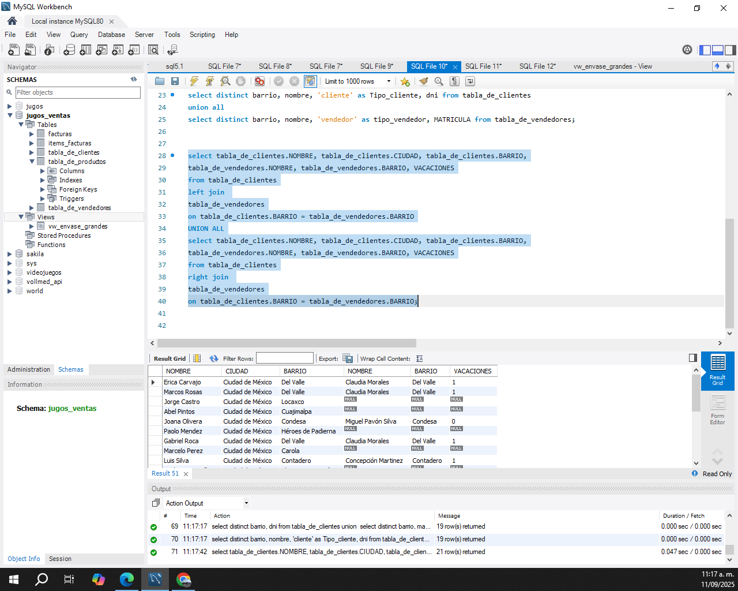
Task: Toggle word wrapping in the SQL editor
Action: [470, 81]
